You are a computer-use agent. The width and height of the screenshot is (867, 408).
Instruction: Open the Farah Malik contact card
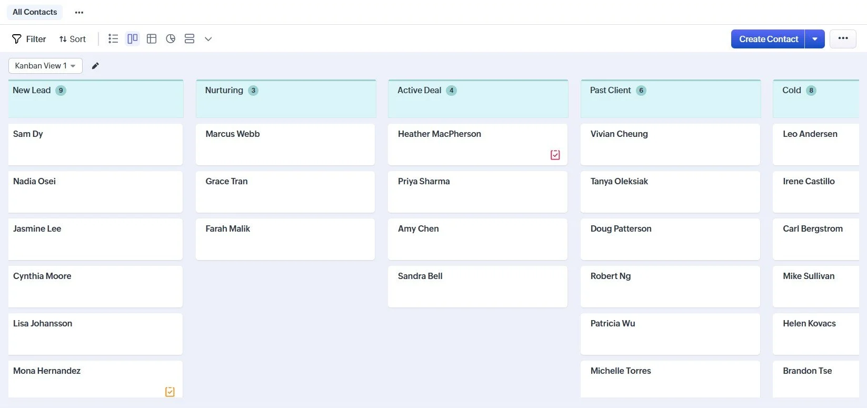tap(285, 240)
